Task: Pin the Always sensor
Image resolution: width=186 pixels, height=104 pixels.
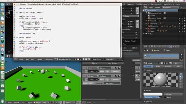Action: click(113, 68)
